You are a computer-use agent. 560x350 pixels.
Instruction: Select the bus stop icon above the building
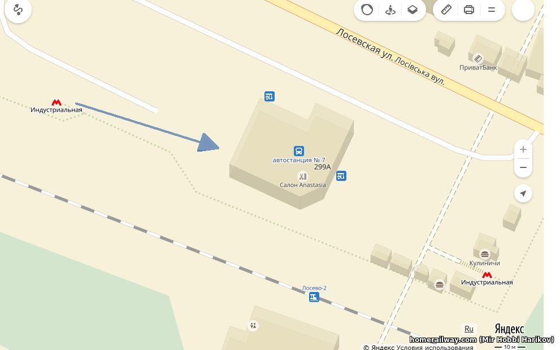270,96
